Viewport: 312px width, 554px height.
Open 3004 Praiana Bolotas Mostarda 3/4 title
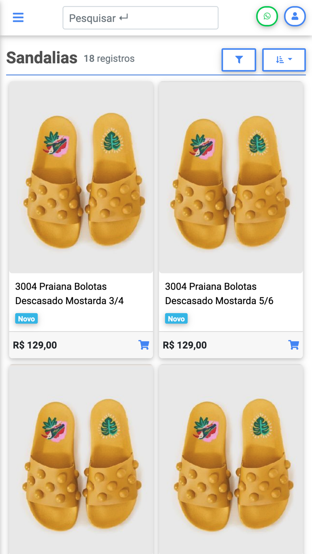pyautogui.click(x=69, y=293)
